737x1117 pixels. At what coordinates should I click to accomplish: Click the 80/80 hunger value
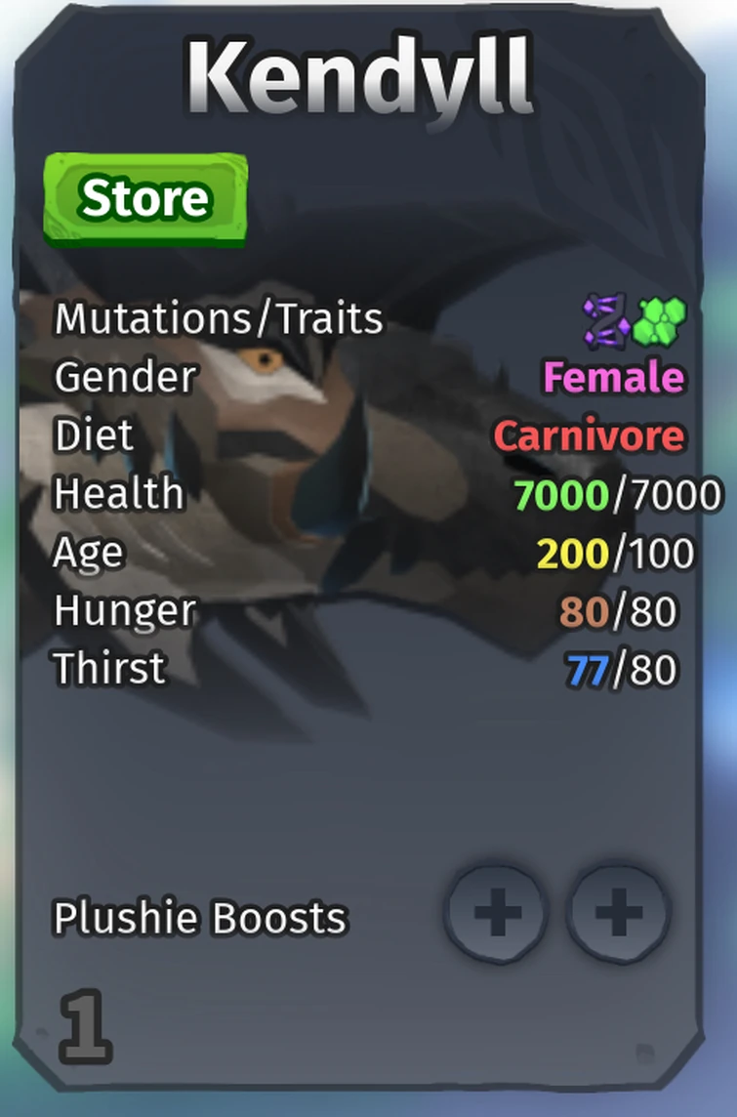pyautogui.click(x=617, y=611)
